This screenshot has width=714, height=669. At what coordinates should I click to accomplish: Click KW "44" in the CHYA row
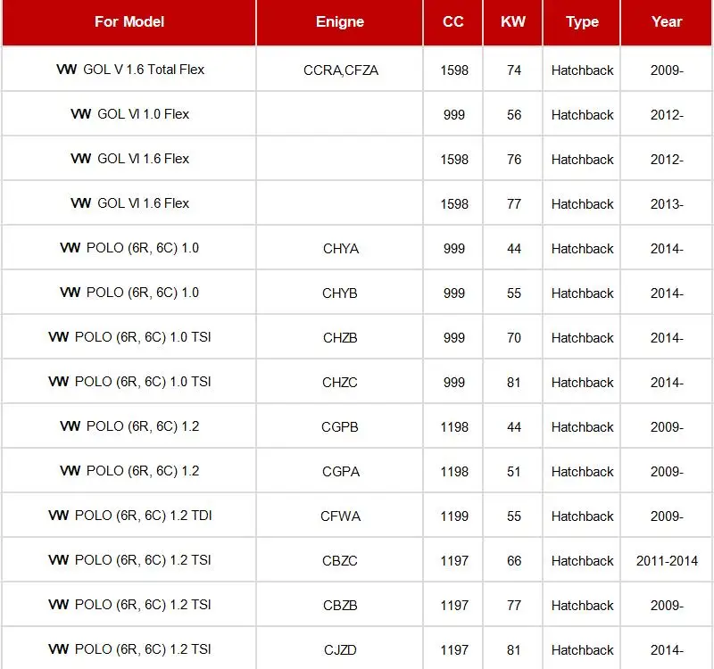[x=514, y=249]
